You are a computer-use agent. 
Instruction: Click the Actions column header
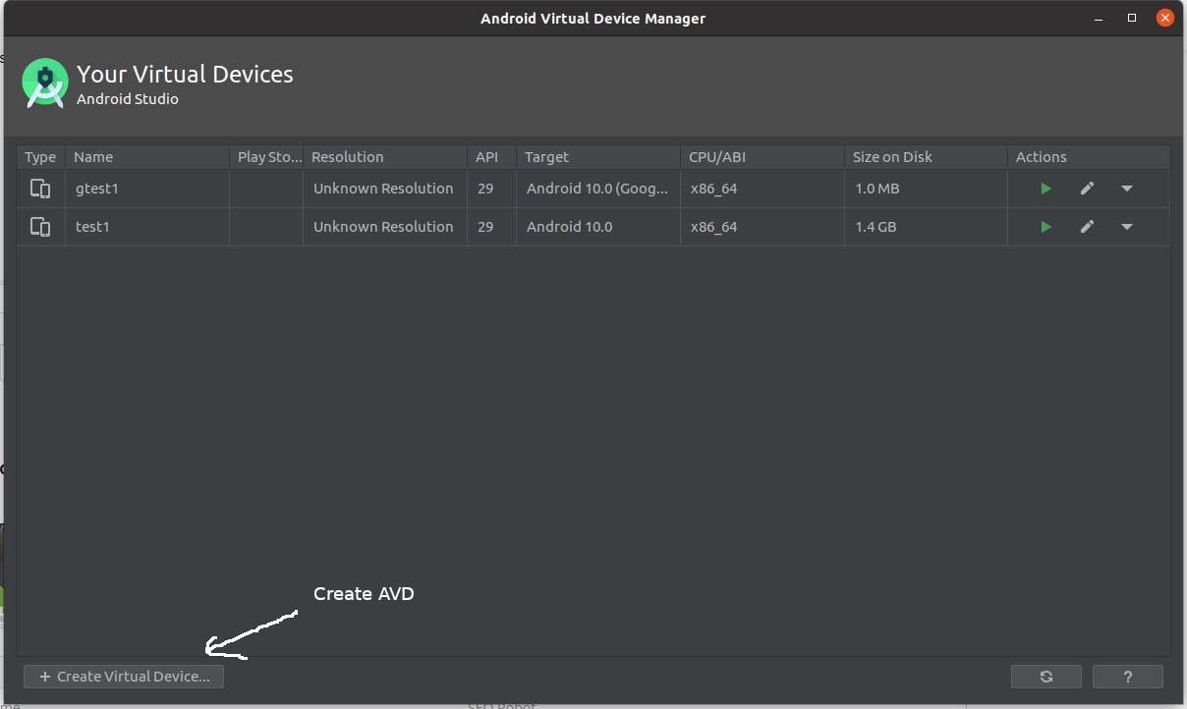tap(1089, 157)
